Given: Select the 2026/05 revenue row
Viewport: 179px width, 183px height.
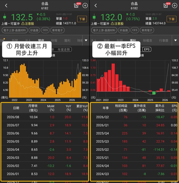Looking at the screenshot, I should coord(45,141).
